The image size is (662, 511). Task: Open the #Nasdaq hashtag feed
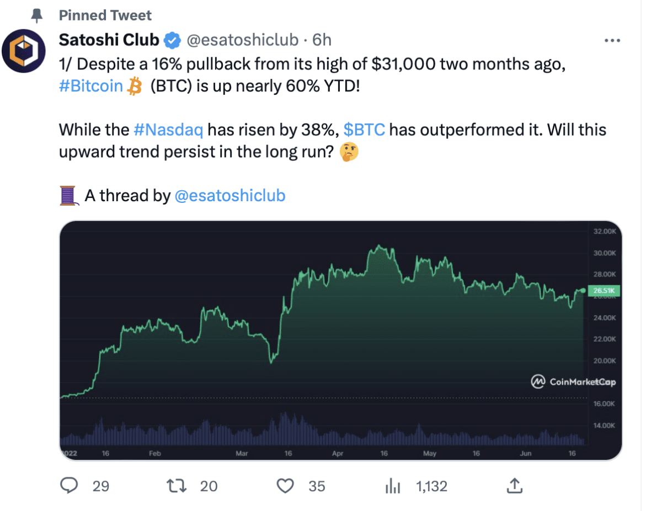(x=168, y=130)
